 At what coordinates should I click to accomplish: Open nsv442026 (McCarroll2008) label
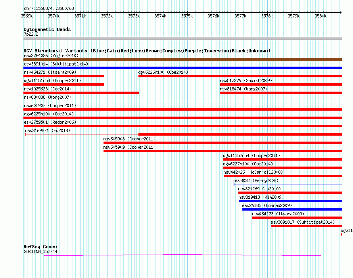(253, 172)
